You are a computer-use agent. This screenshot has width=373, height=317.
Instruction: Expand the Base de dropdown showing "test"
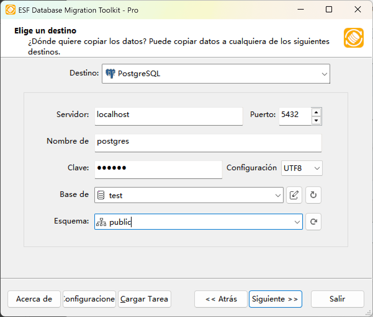pos(277,195)
